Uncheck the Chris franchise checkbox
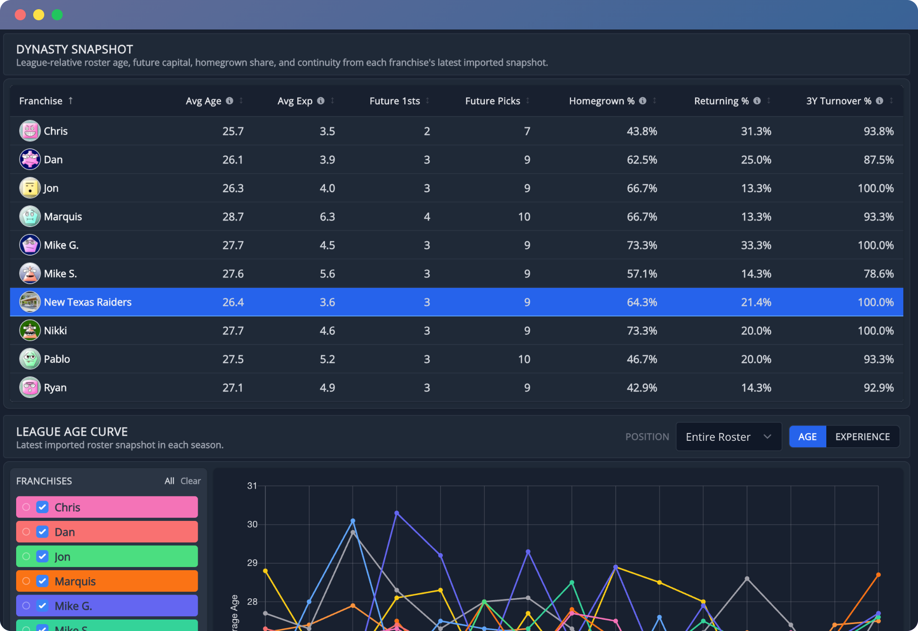Viewport: 918px width, 631px height. coord(42,507)
